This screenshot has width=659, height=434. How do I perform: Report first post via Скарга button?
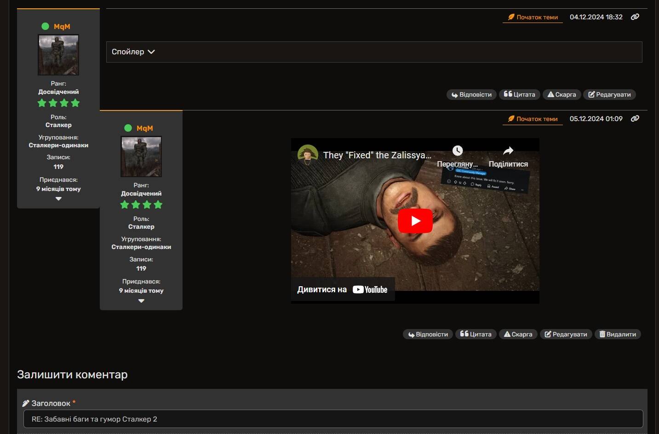tap(562, 94)
